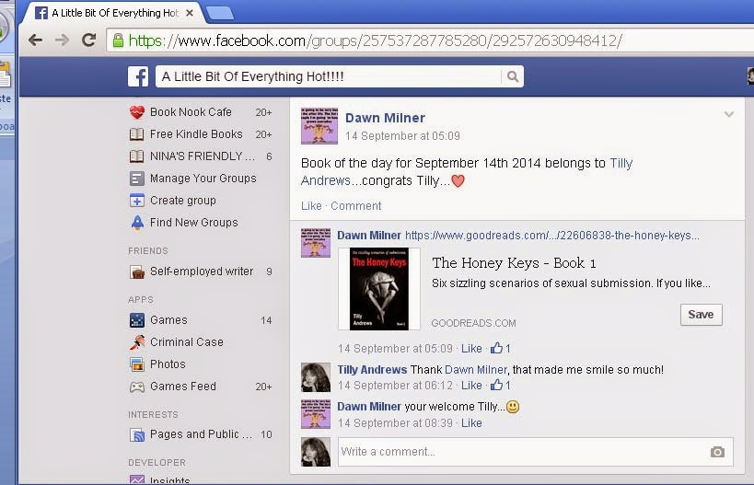Like Tilly Andrews' thank-you comment
754x485 pixels.
pos(471,386)
